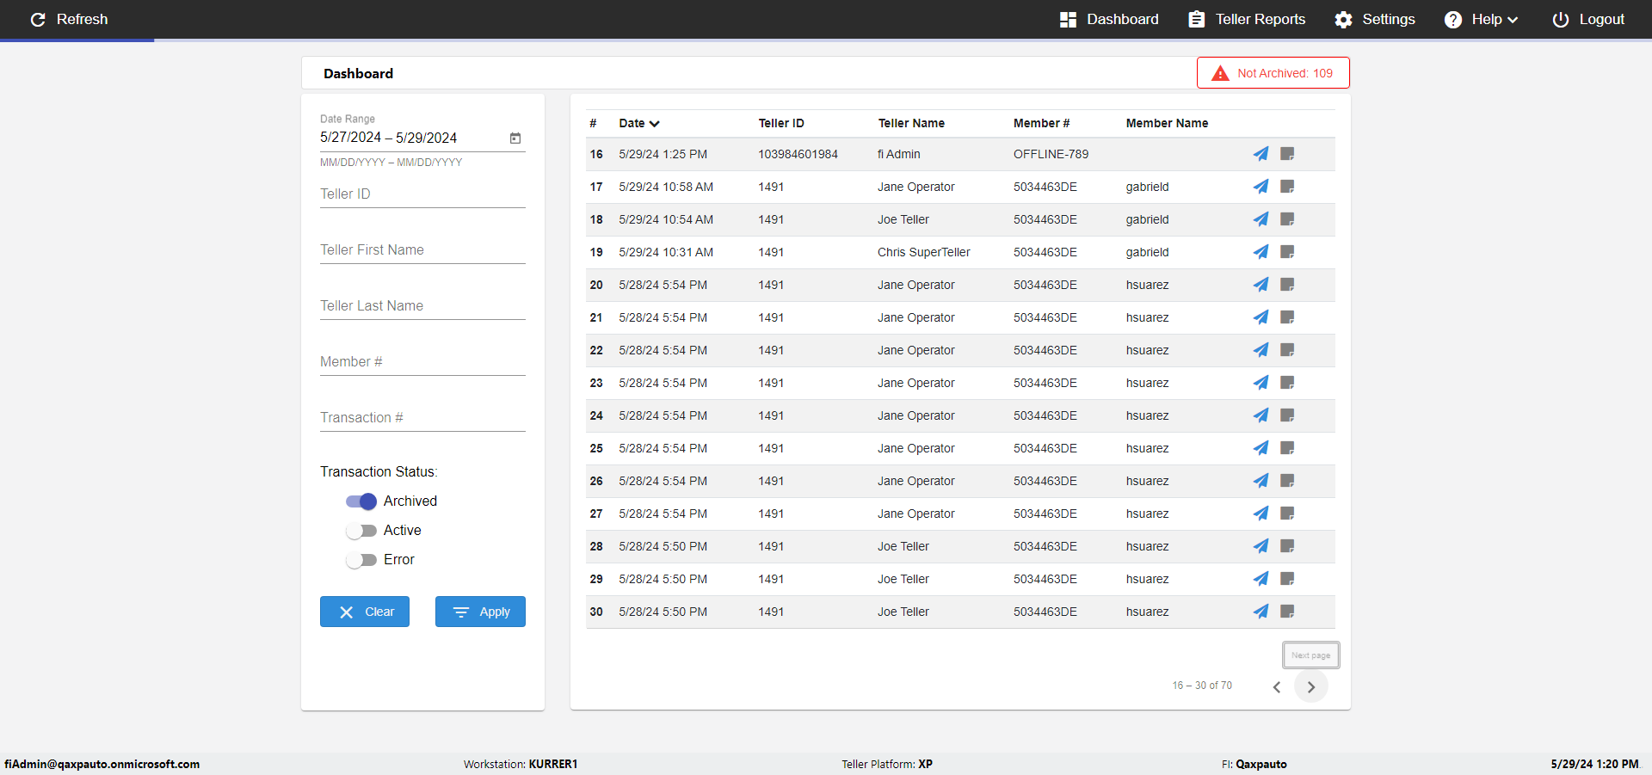Image resolution: width=1652 pixels, height=775 pixels.
Task: Clear all filter fields
Action: 365,612
